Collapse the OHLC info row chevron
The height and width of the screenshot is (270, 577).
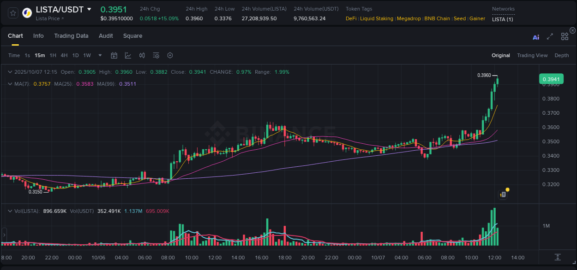tap(10, 72)
